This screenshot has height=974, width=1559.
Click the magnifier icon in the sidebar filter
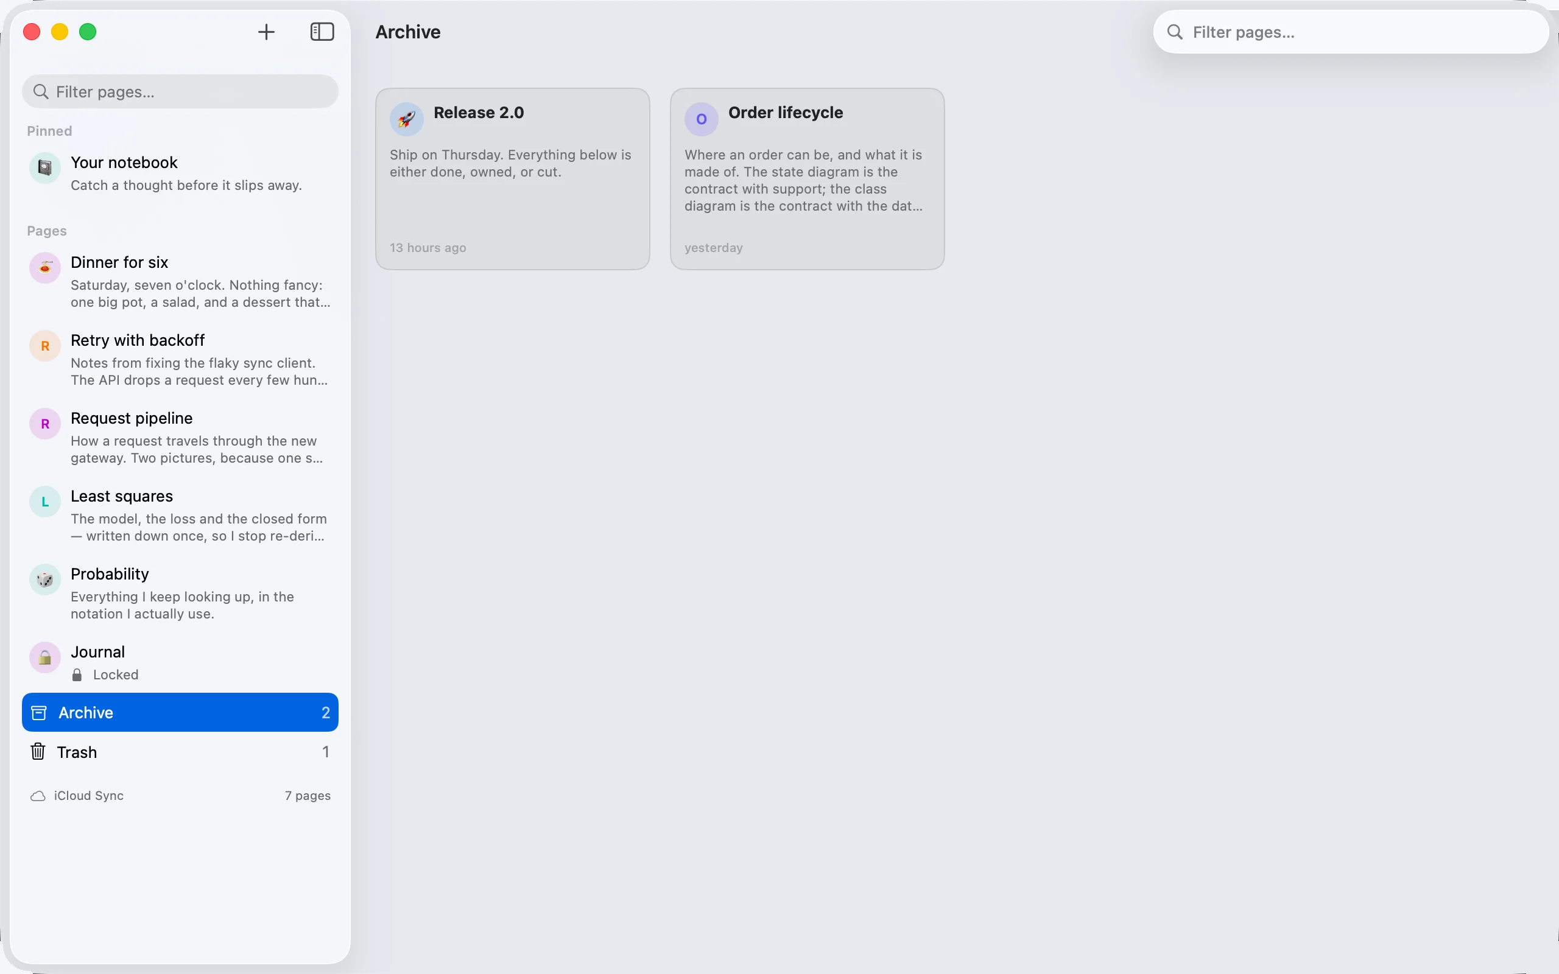point(41,91)
